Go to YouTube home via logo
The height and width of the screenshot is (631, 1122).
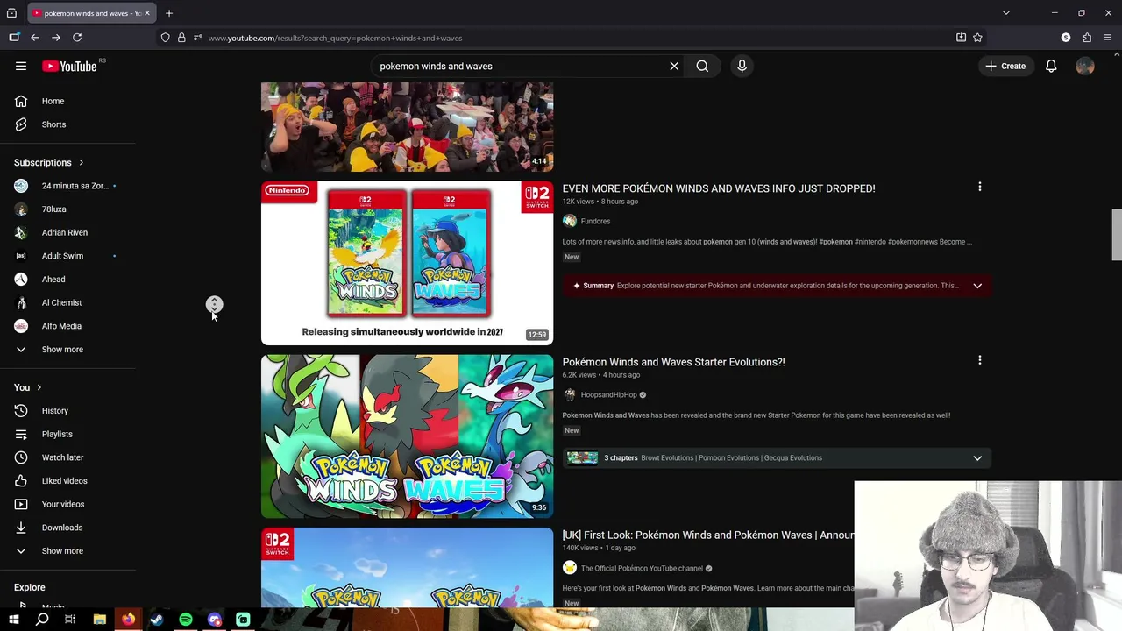(69, 66)
